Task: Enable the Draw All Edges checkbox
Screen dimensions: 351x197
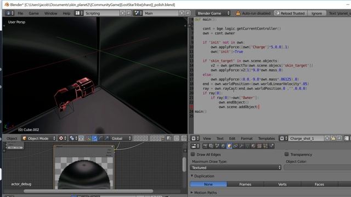Action: (x=193, y=154)
